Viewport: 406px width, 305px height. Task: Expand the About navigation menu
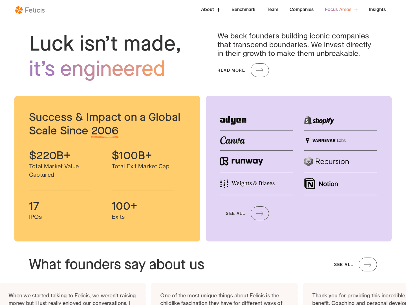(219, 10)
